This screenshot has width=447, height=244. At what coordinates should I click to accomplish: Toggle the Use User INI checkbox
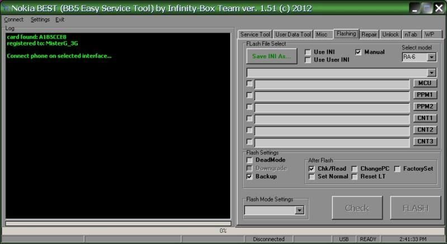tap(308, 60)
